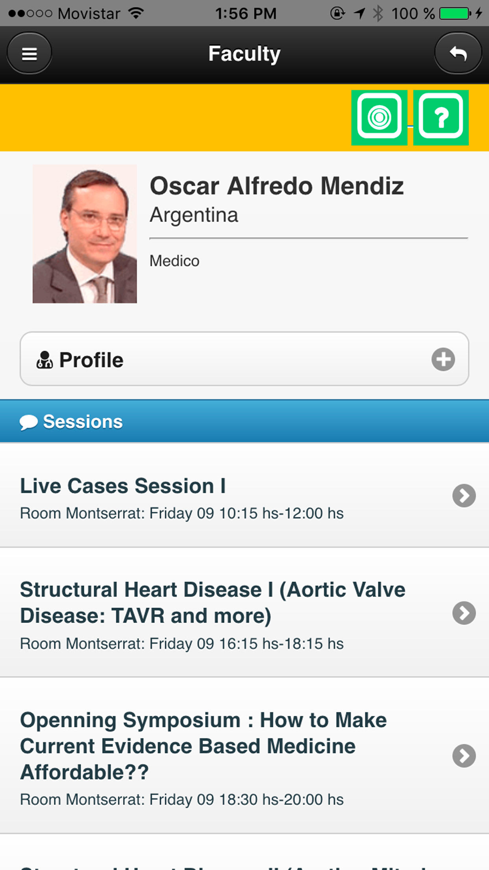The width and height of the screenshot is (489, 870).
Task: Tap the Wi-Fi icon in status bar
Action: coord(136,13)
